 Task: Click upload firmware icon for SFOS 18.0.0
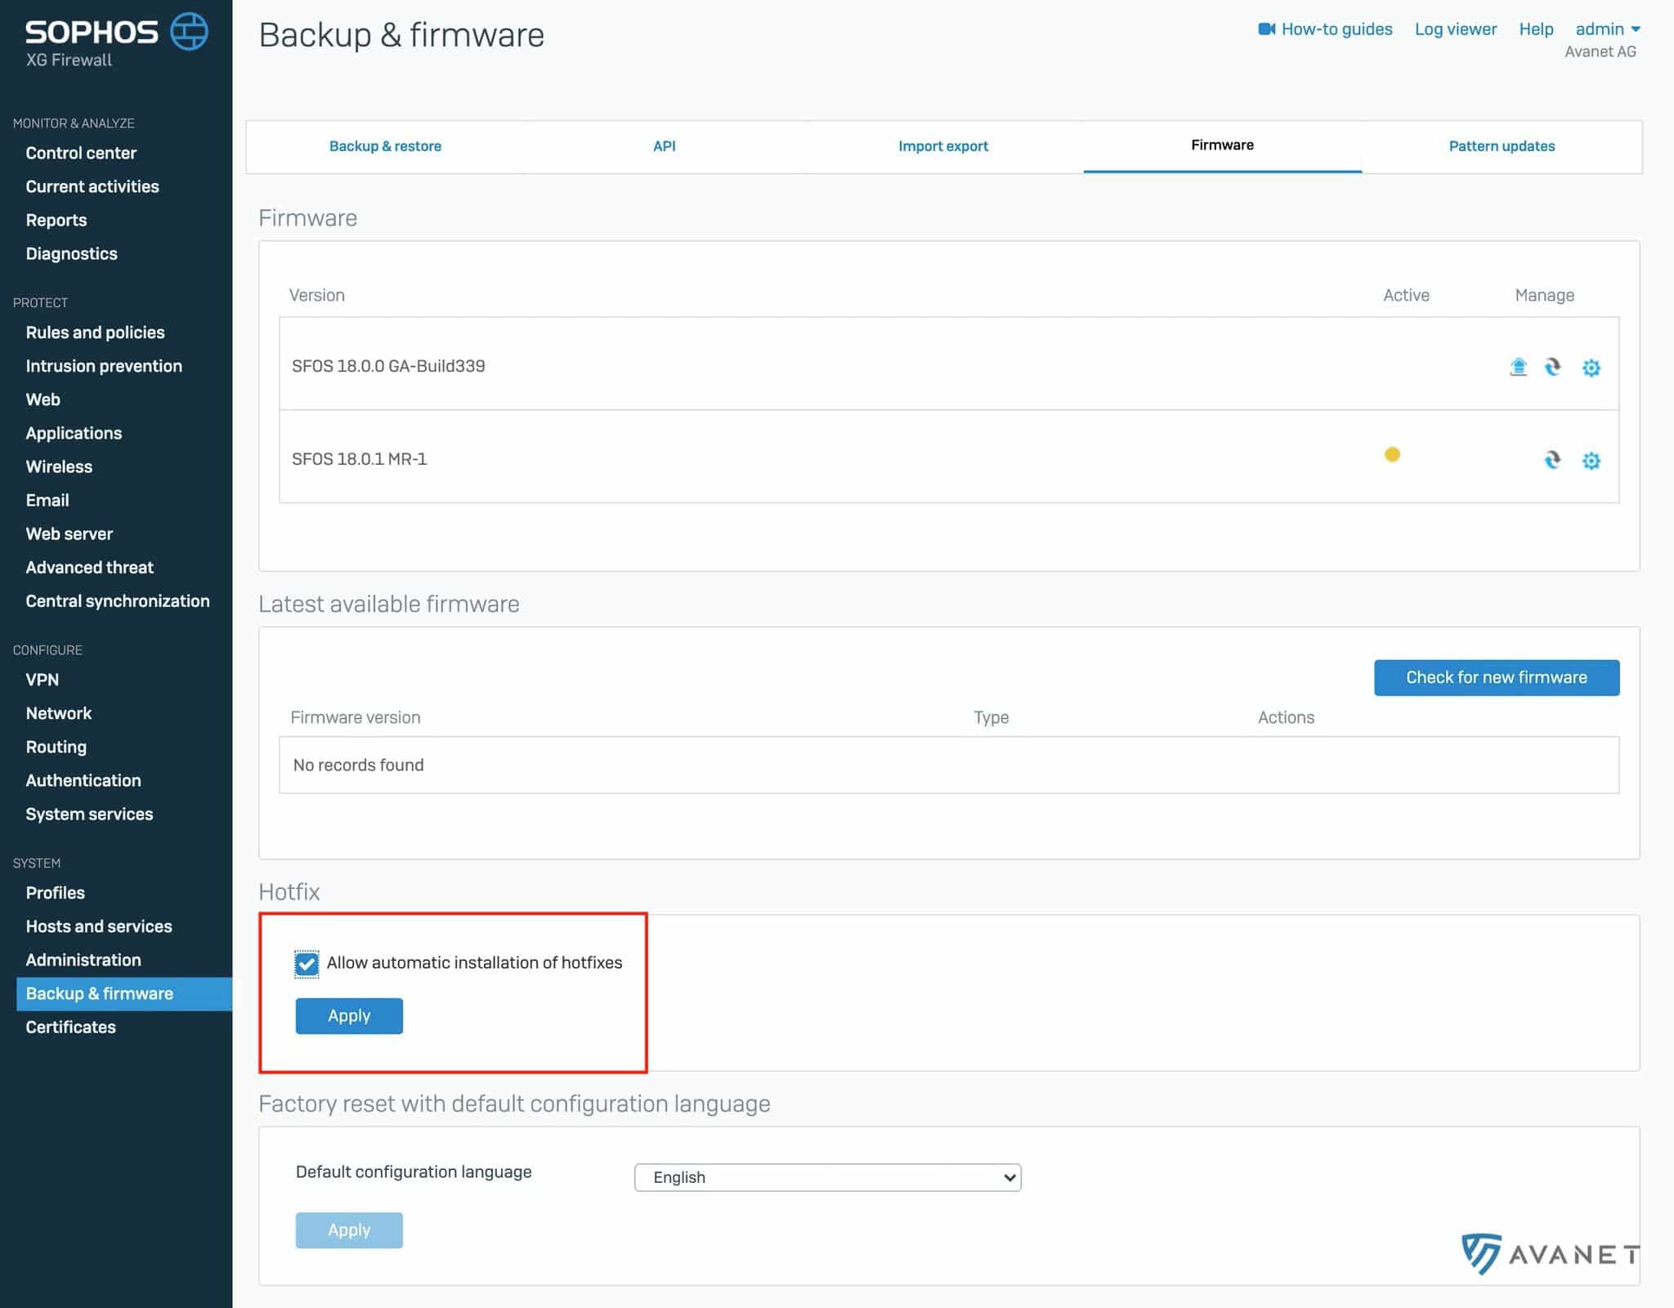(1518, 367)
